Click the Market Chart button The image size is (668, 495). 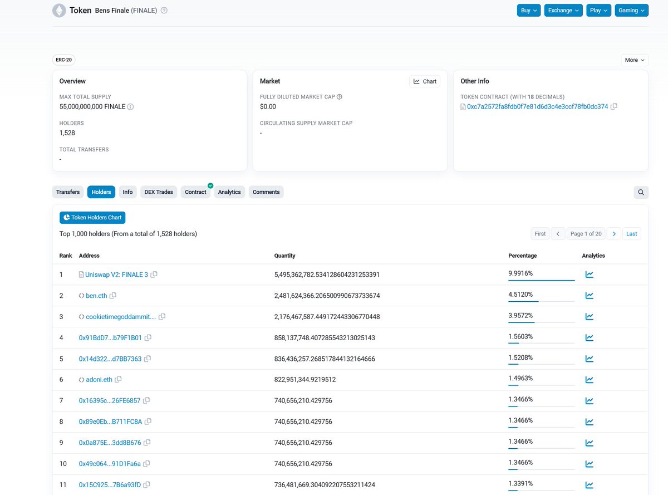point(425,81)
